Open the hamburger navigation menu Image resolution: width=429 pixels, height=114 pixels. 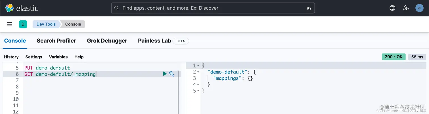9,24
